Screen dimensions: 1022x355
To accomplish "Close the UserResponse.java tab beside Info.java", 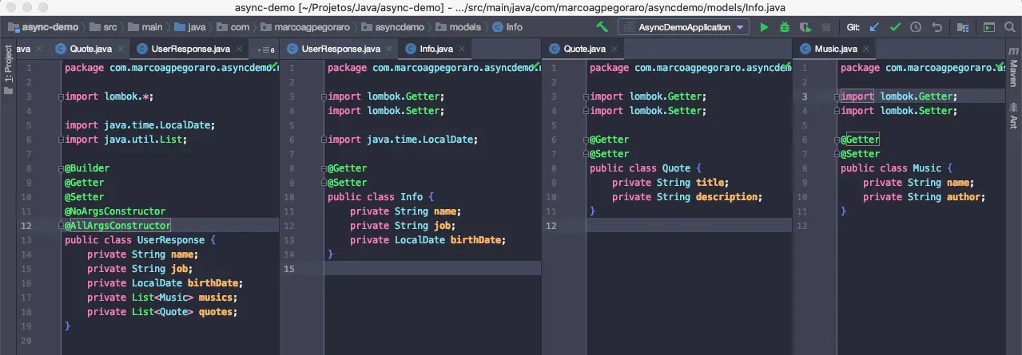I will (388, 49).
